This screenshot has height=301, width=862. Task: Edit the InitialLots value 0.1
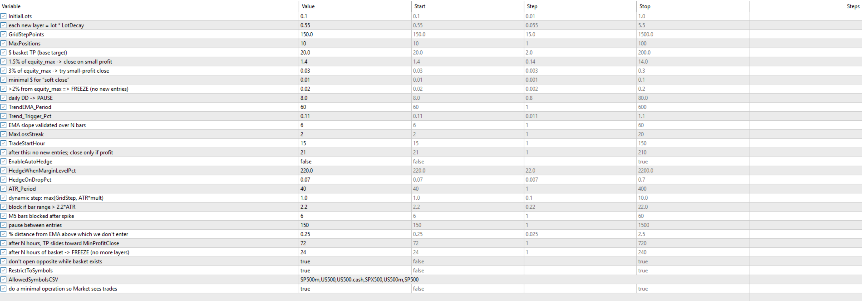tap(355, 16)
